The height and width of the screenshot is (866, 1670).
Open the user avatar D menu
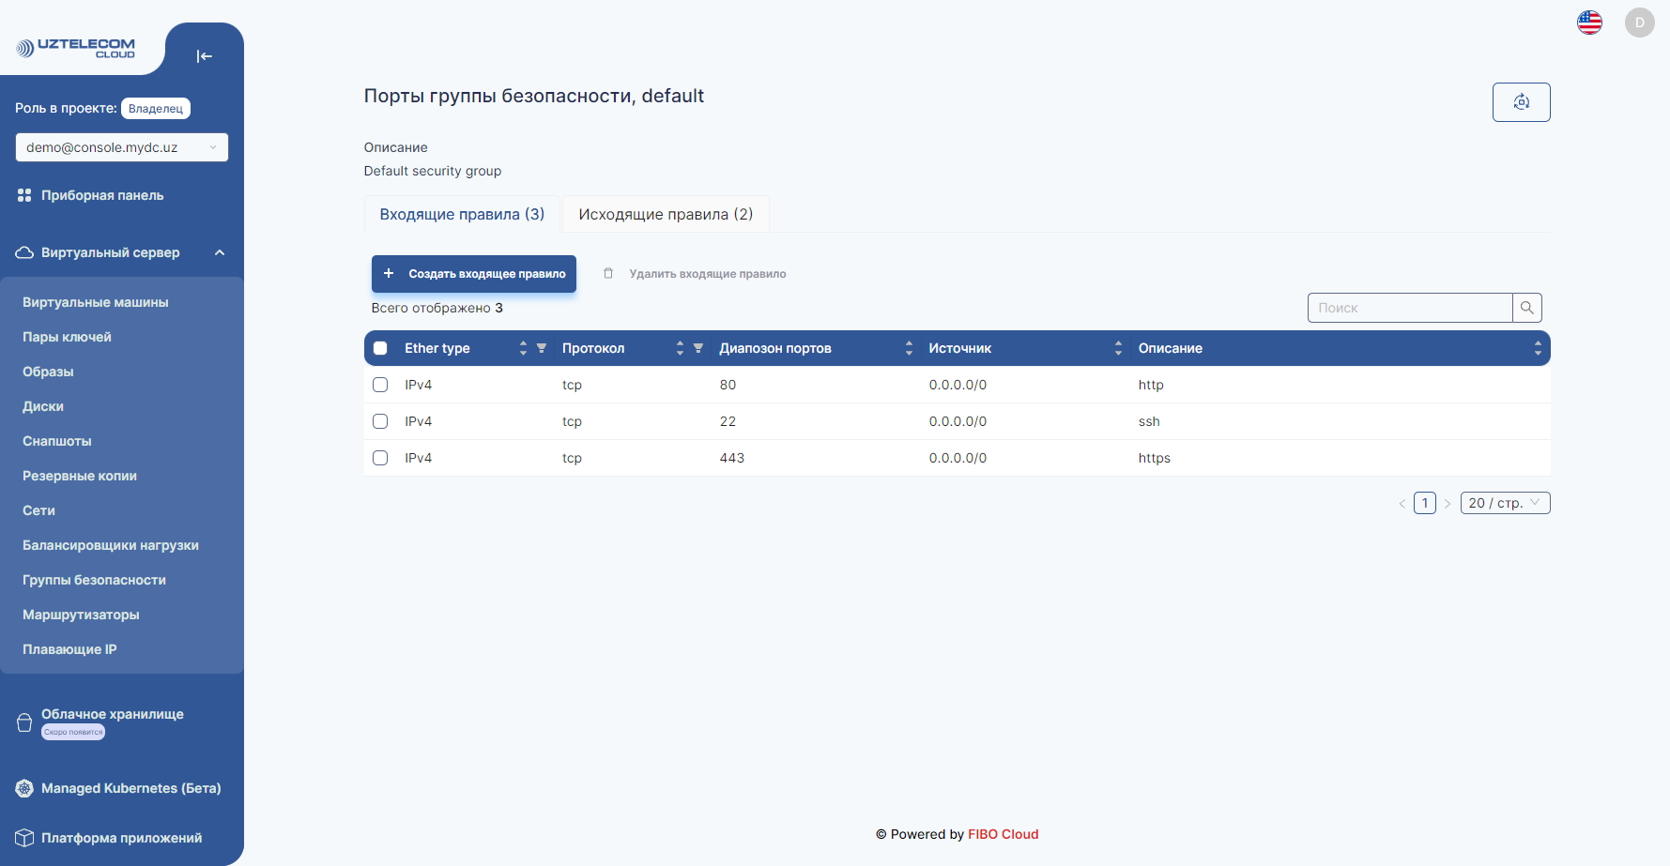[x=1639, y=23]
